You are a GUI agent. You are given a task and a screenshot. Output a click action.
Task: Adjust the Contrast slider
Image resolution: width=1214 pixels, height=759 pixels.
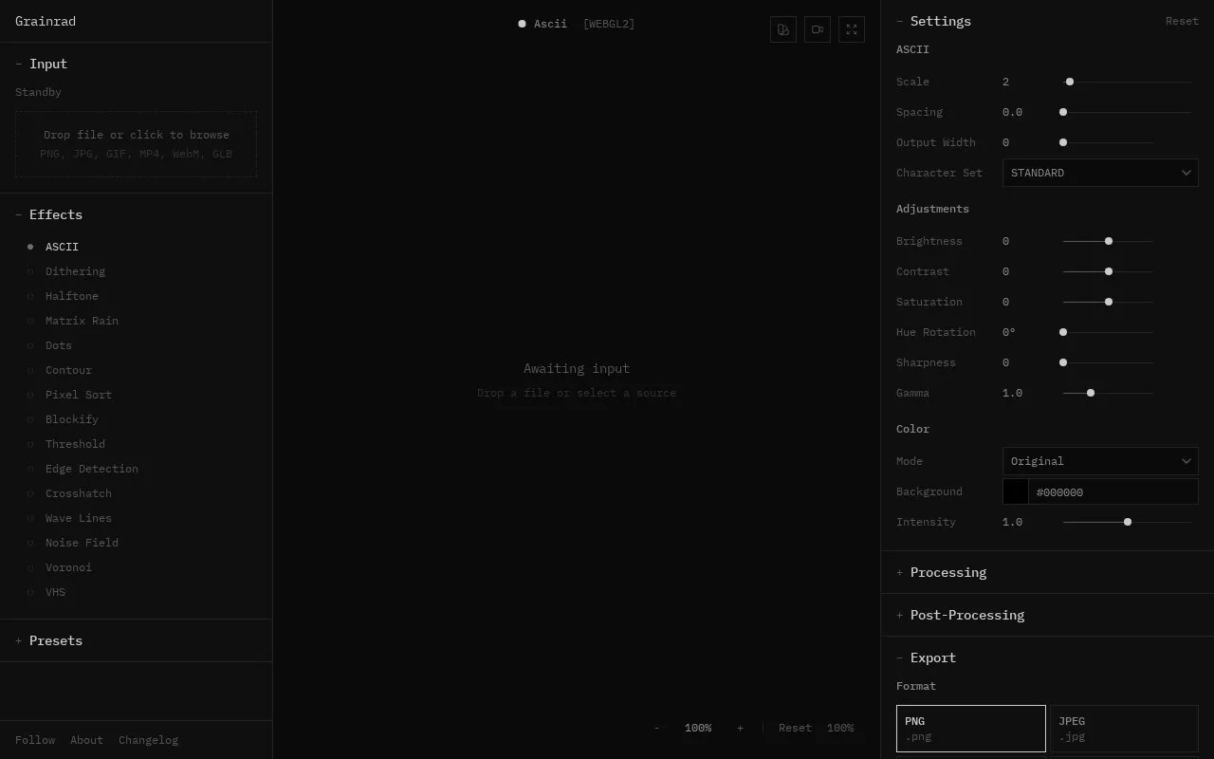[x=1108, y=271]
